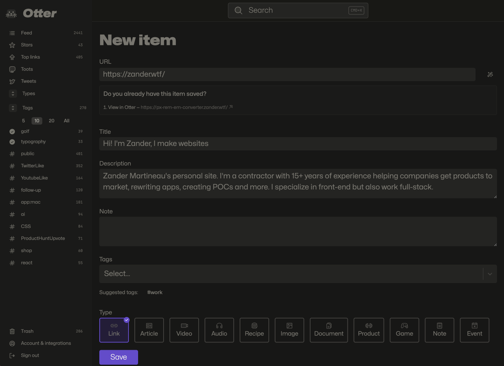Screen dimensions: 504x366
Task: Open the Feed list icon
Action: click(12, 33)
